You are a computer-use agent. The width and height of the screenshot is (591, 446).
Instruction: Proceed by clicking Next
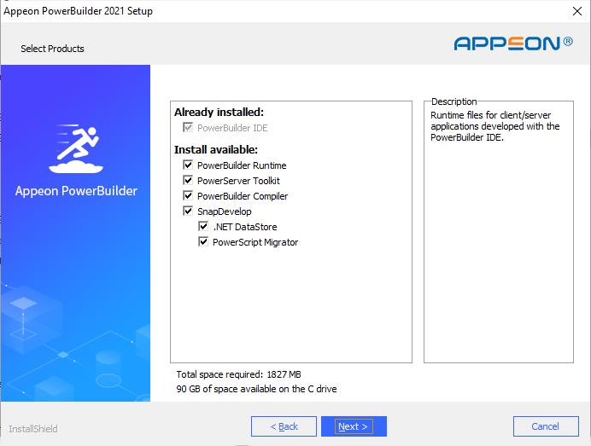(354, 426)
